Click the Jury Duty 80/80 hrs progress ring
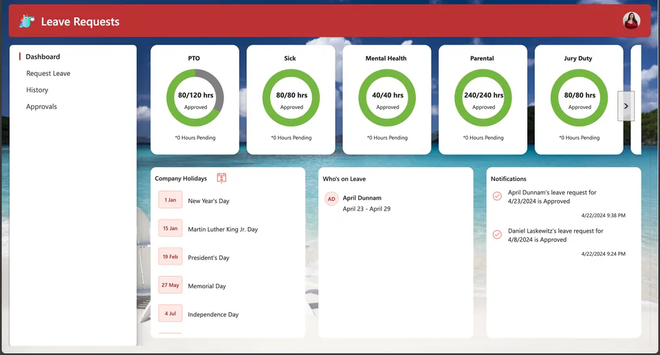The image size is (660, 355). (579, 98)
